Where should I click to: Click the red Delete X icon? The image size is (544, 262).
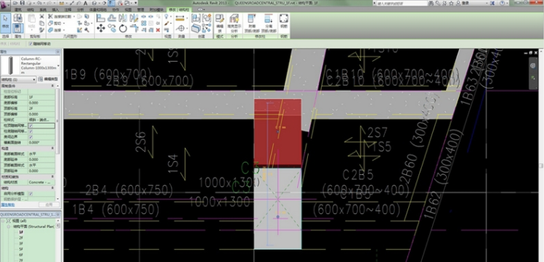(158, 30)
